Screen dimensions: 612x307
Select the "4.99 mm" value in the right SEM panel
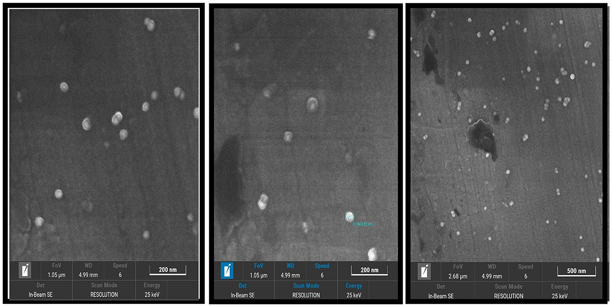pyautogui.click(x=492, y=276)
